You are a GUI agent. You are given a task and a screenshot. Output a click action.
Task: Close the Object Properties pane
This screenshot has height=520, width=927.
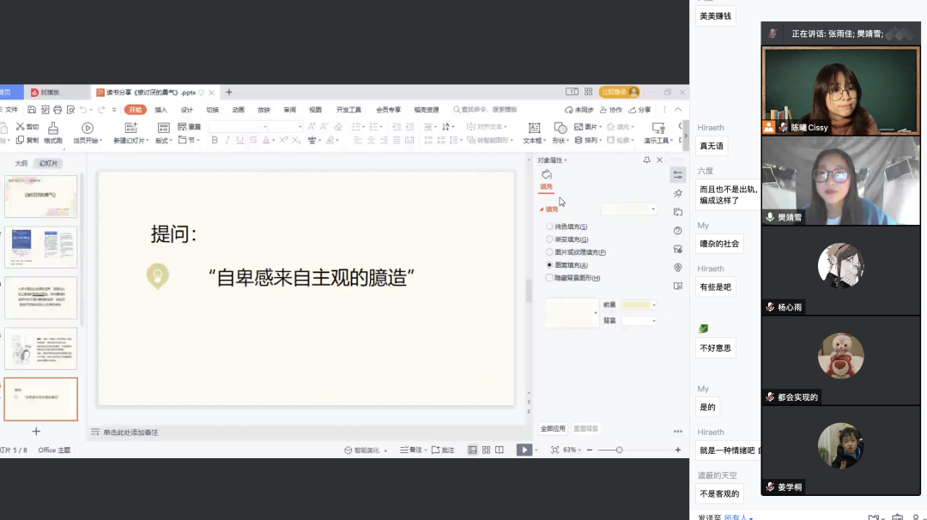pyautogui.click(x=660, y=160)
